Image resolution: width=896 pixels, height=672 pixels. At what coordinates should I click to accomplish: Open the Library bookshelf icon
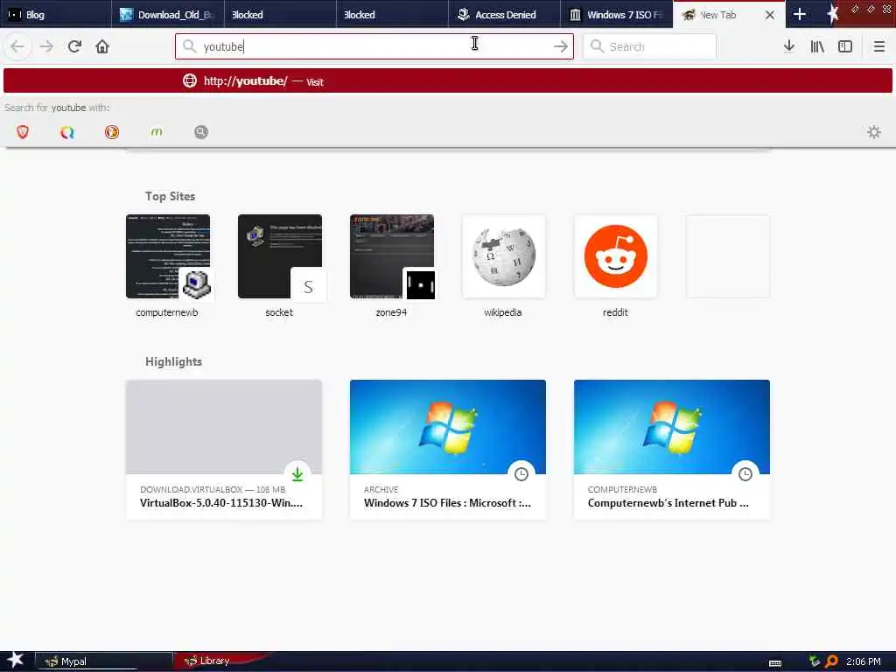[x=817, y=46]
